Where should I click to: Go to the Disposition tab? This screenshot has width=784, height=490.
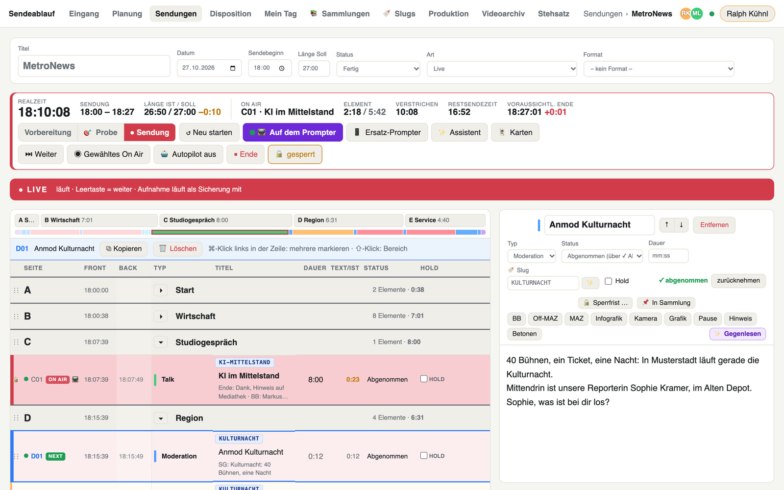[x=230, y=14]
